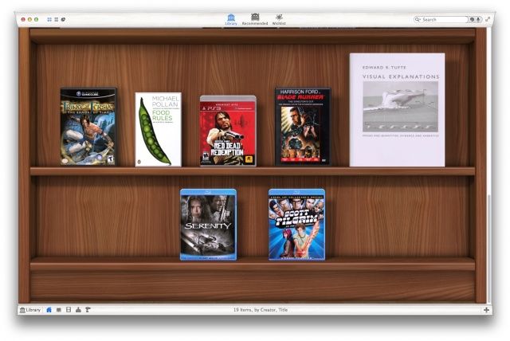The width and height of the screenshot is (510, 341).
Task: Toggle the eye icon beside search
Action: tap(471, 19)
